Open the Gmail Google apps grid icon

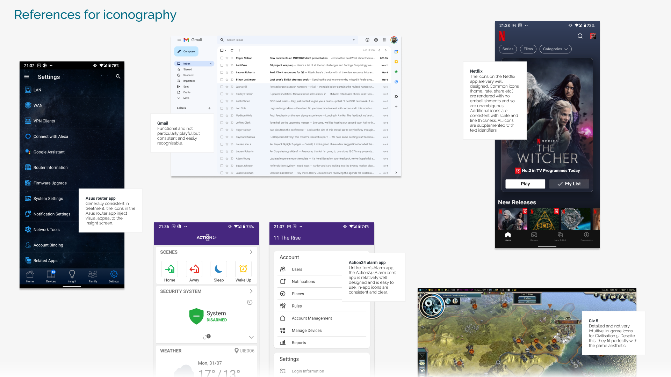point(385,40)
